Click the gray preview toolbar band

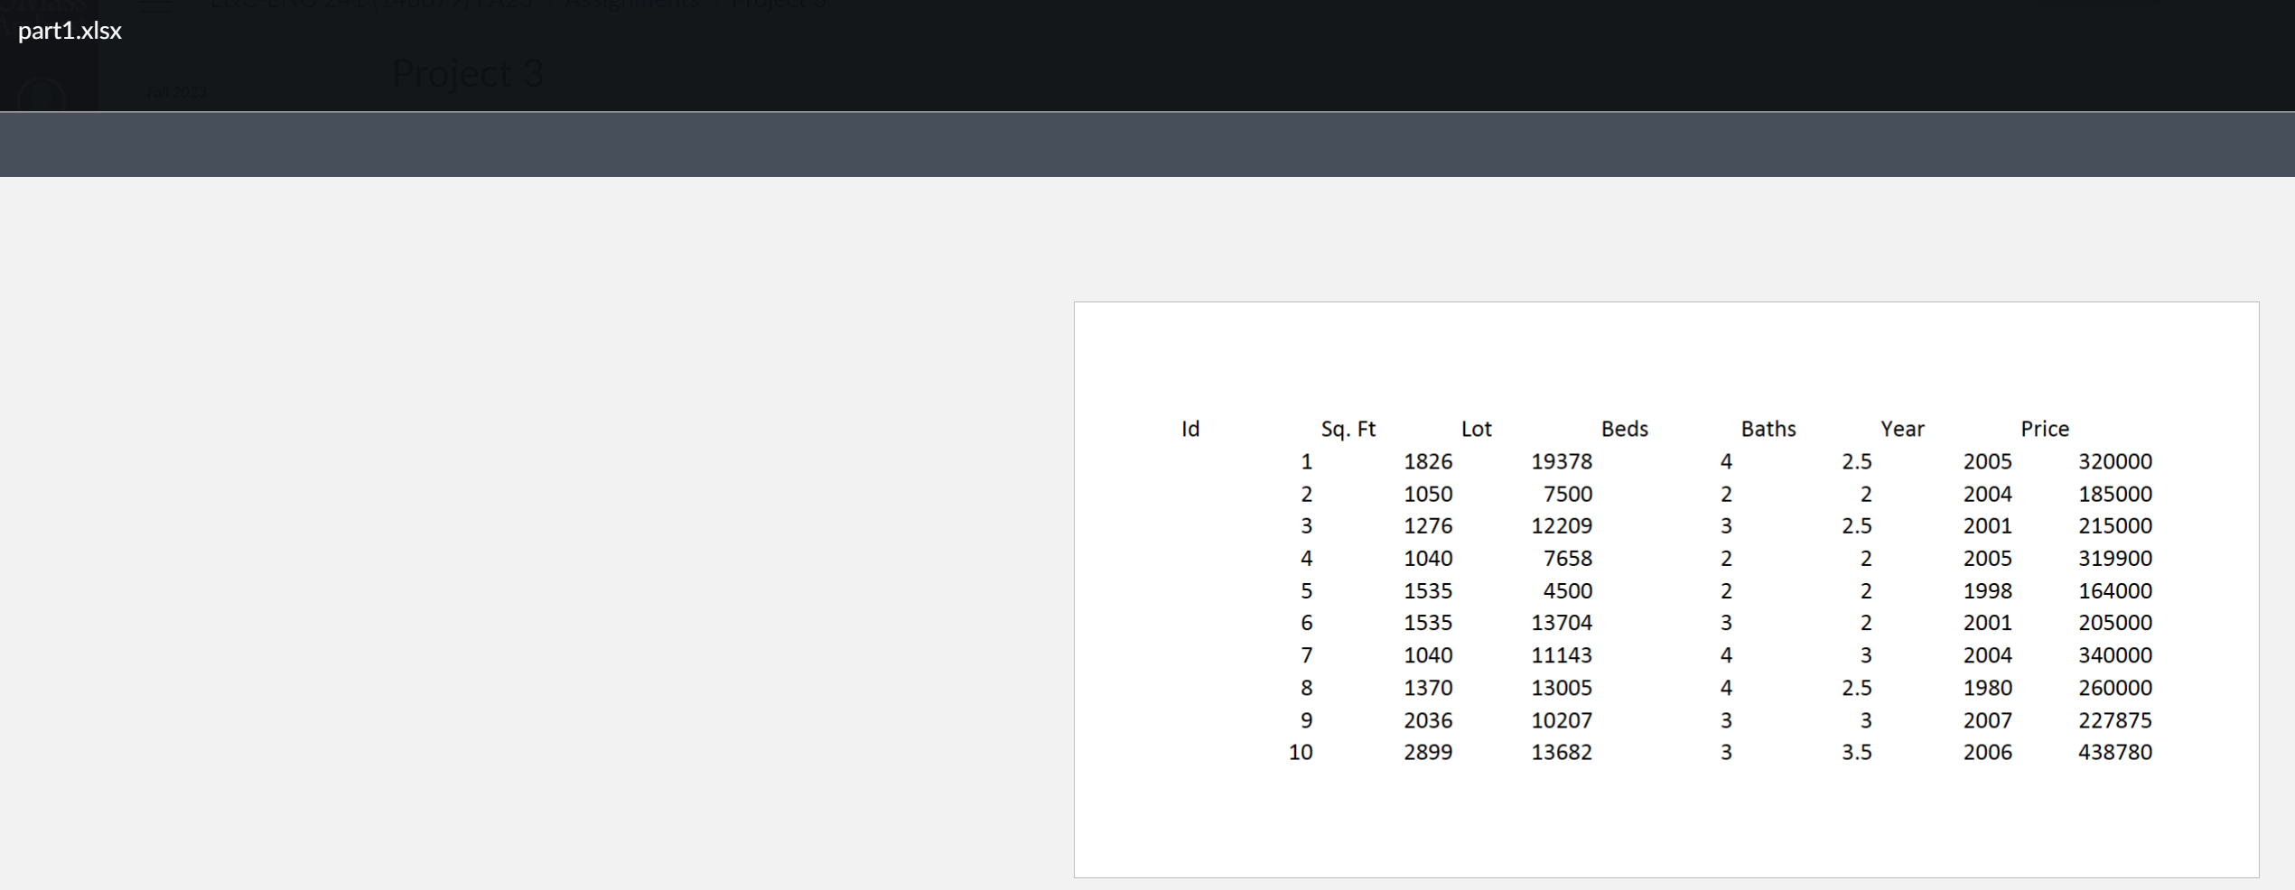[1147, 144]
